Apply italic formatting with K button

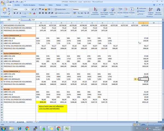point(17,13)
